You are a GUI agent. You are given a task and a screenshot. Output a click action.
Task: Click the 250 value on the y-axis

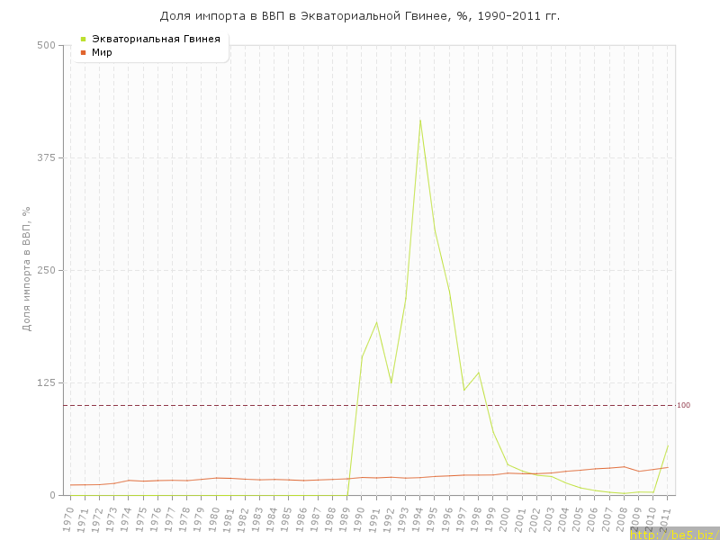pyautogui.click(x=46, y=270)
